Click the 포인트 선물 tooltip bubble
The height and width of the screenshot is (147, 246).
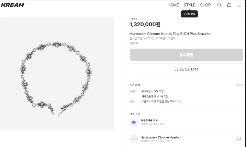pyautogui.click(x=189, y=14)
